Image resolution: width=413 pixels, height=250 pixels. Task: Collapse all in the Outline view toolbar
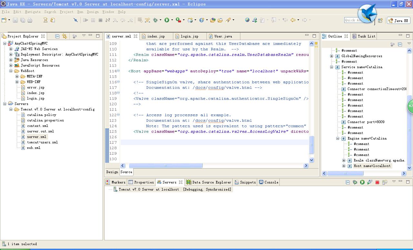[400, 44]
